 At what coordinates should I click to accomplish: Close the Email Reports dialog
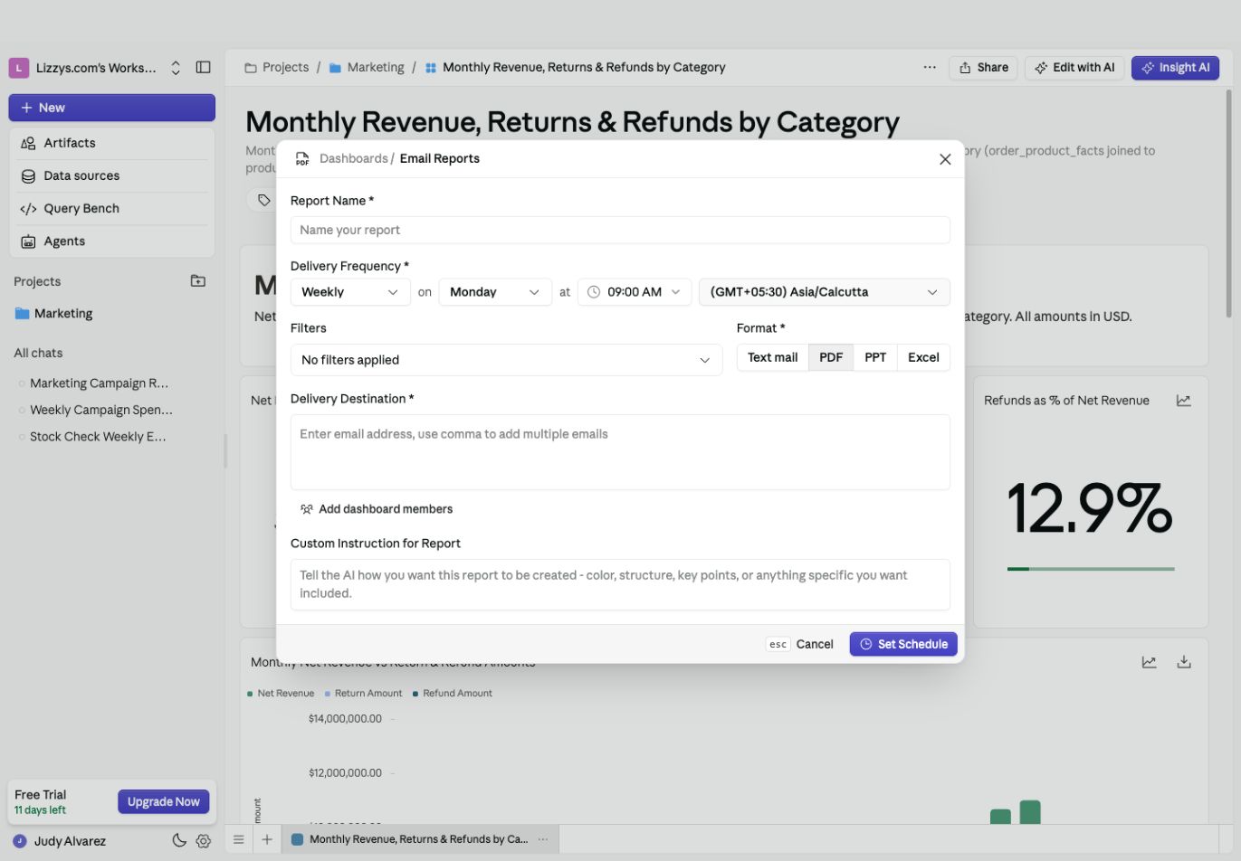(945, 159)
